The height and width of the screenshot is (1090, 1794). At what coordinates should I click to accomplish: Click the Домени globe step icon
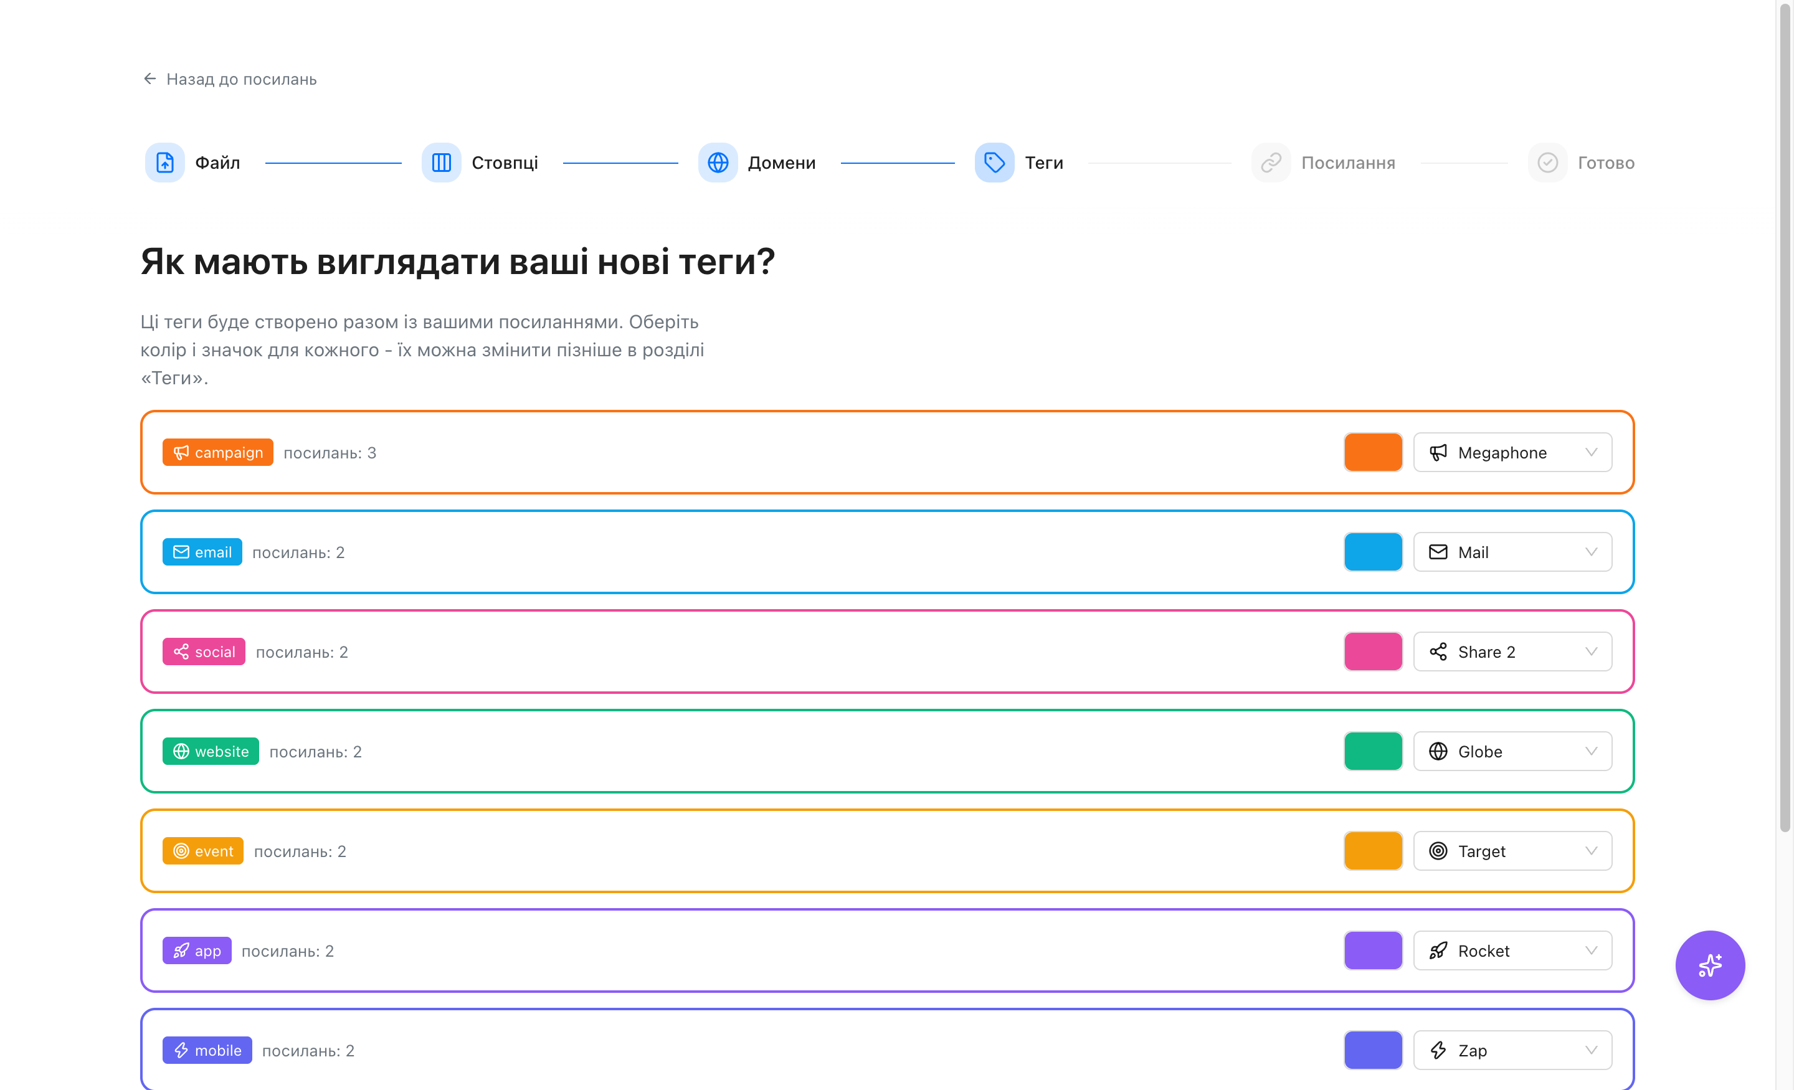point(718,163)
